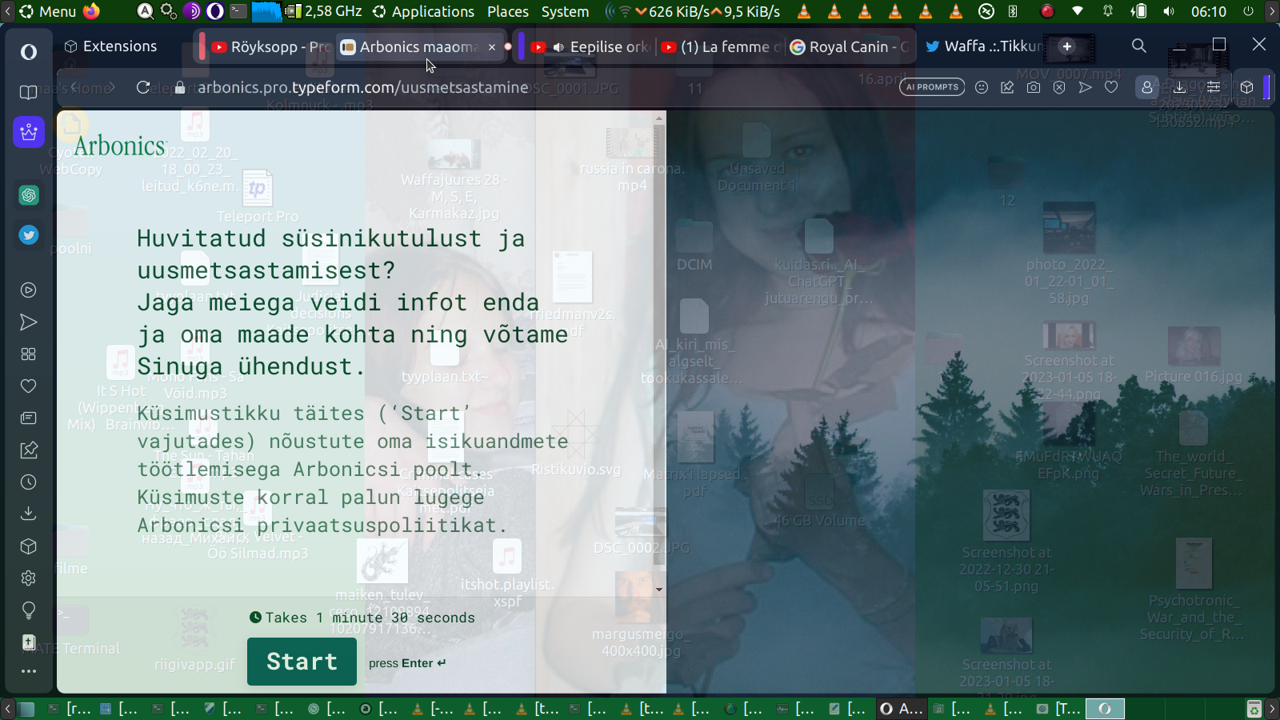Open the clock showing 06:10

[1208, 11]
